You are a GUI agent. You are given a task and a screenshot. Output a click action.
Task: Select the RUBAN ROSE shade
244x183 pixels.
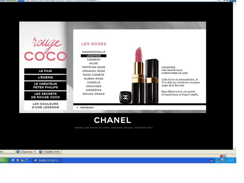(94, 78)
